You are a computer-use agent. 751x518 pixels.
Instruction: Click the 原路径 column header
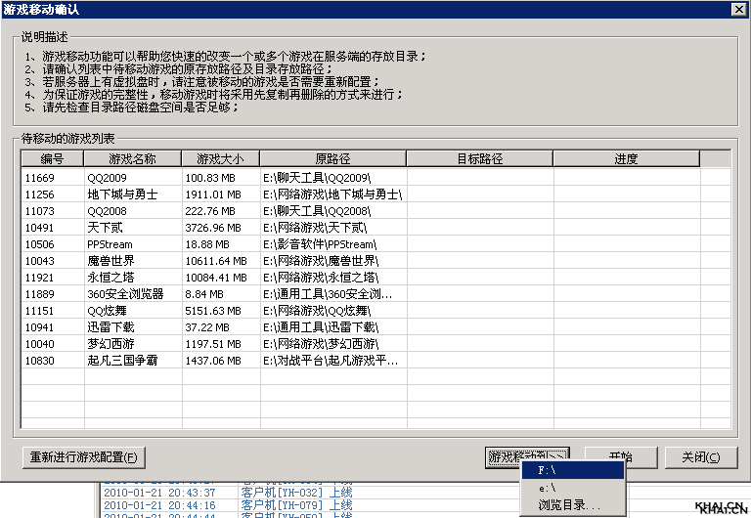[332, 159]
